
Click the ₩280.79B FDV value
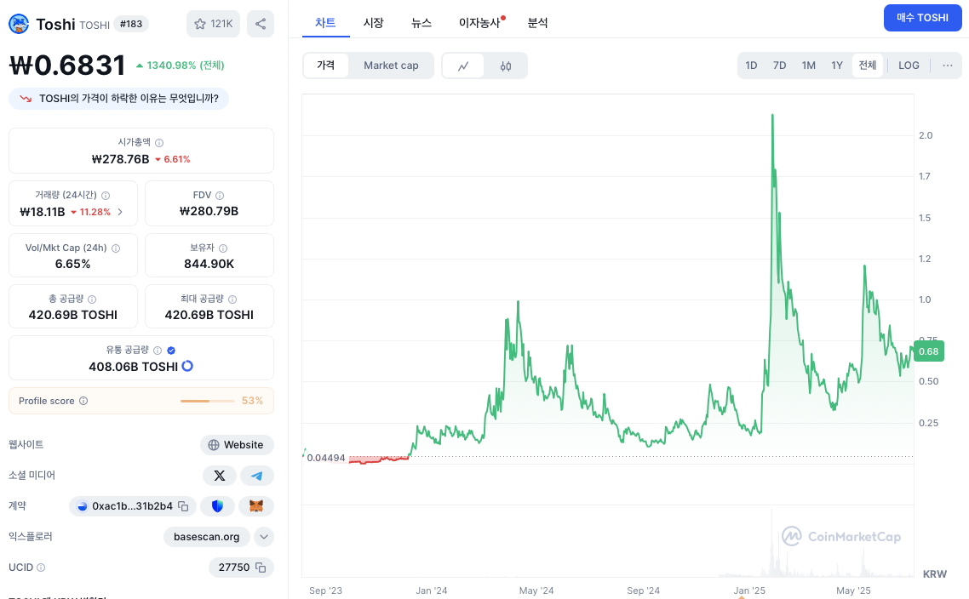(209, 211)
